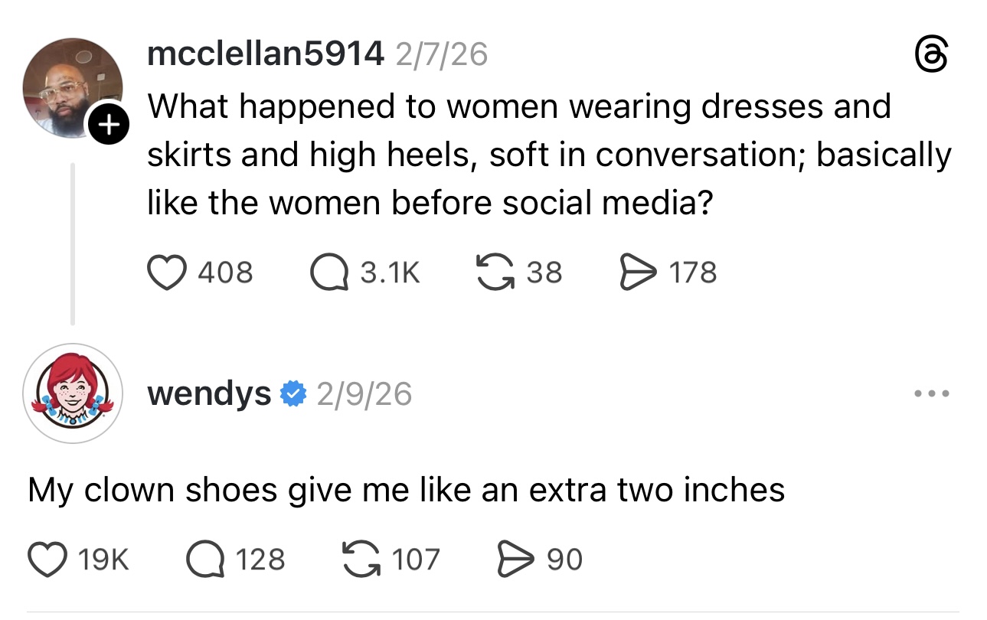
Task: Open the clown shoes reply text
Action: coord(406,490)
